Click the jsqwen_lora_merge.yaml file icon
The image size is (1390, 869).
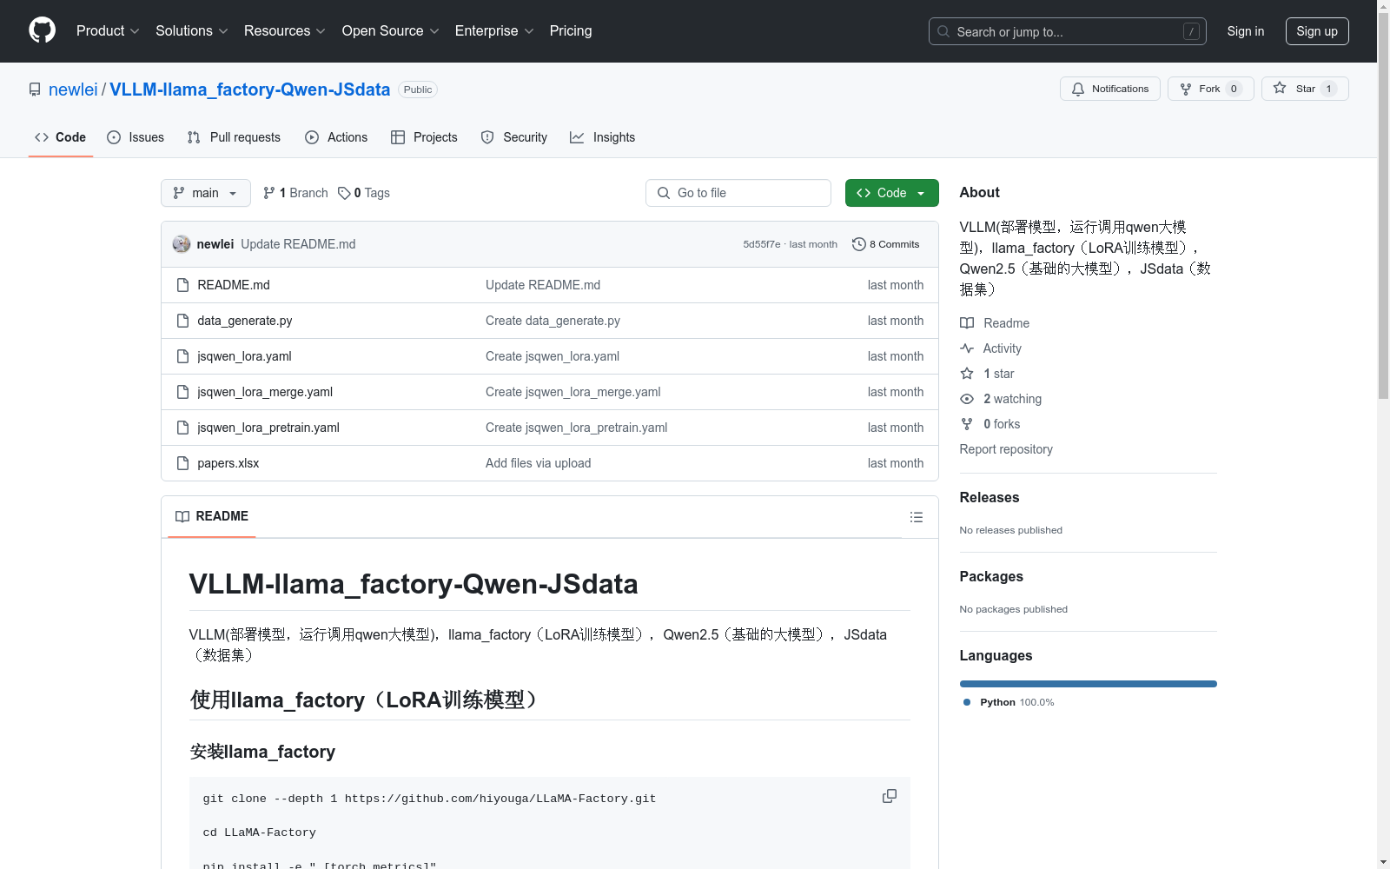point(182,392)
